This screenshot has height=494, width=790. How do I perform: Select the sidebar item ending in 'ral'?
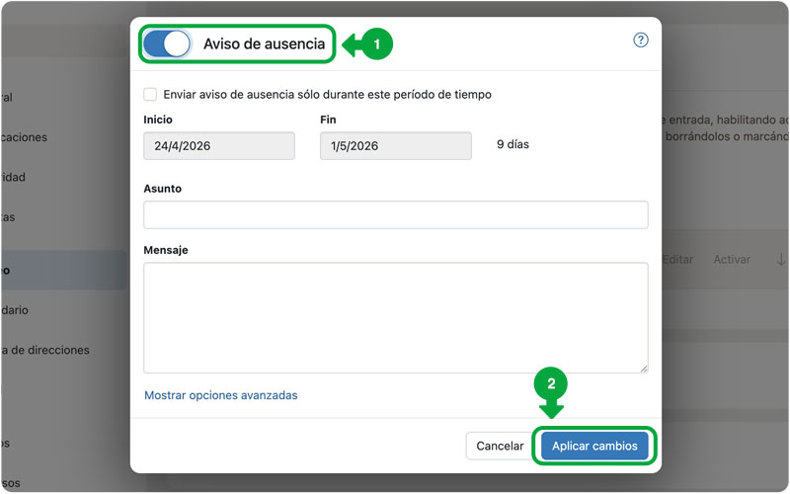(x=6, y=98)
